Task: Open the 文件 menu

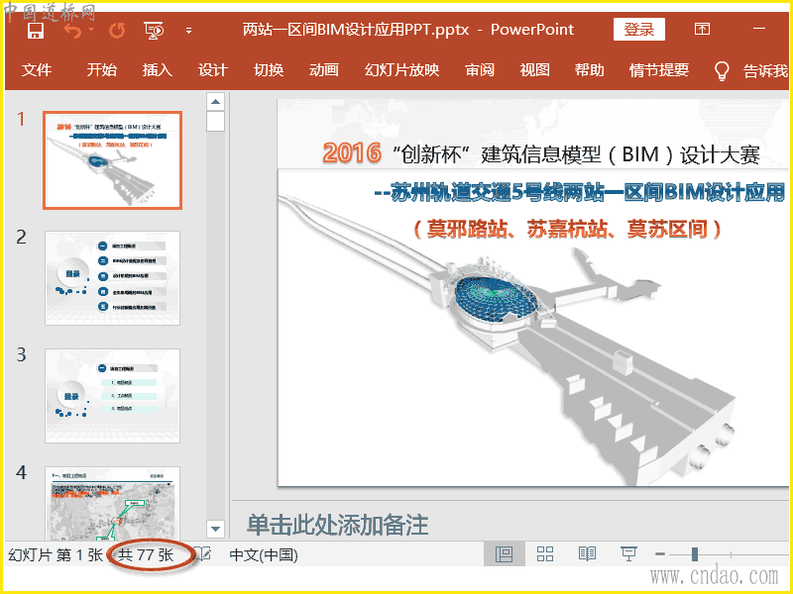Action: click(x=37, y=69)
